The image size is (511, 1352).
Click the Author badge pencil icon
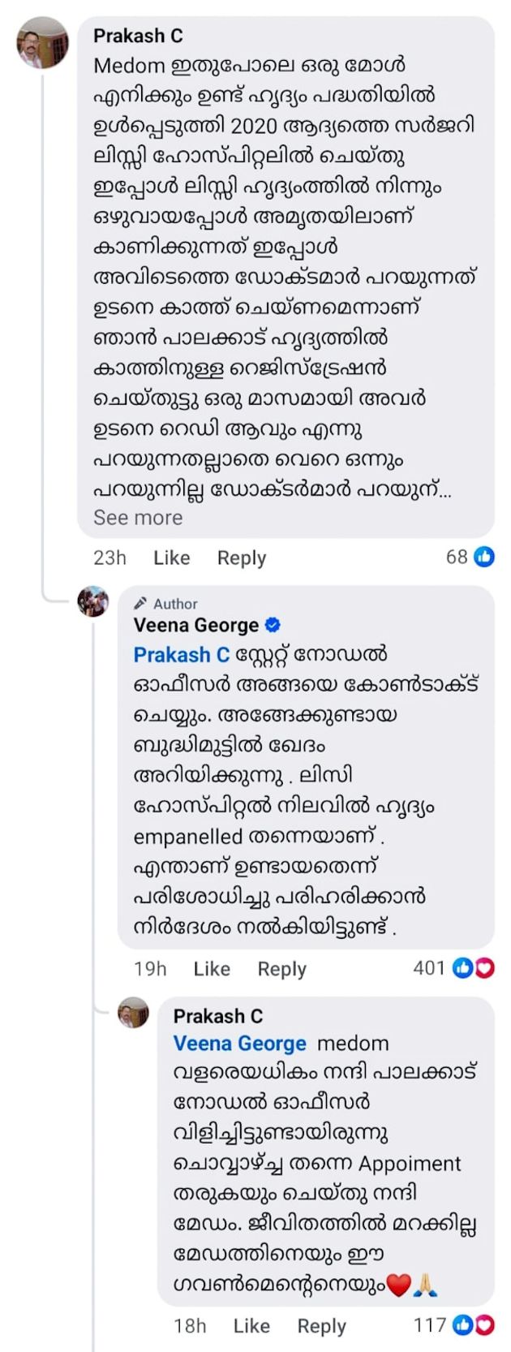[x=140, y=603]
